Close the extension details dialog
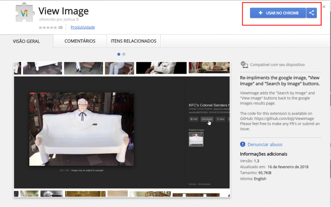This screenshot has width=331, height=207. point(324,7)
